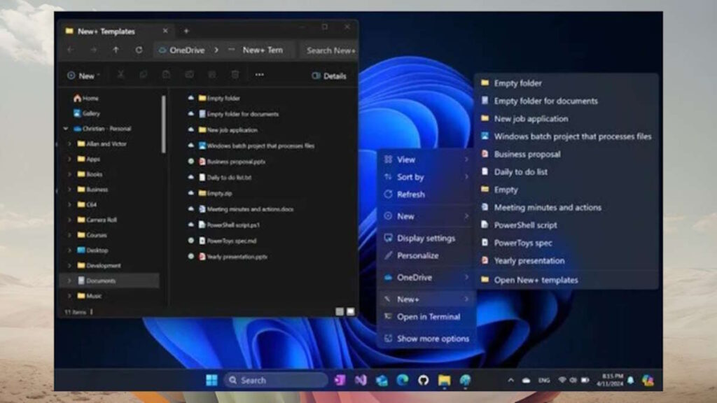Open Visual Studio from the taskbar
Viewport: 717px width, 403px height.
[x=361, y=380]
